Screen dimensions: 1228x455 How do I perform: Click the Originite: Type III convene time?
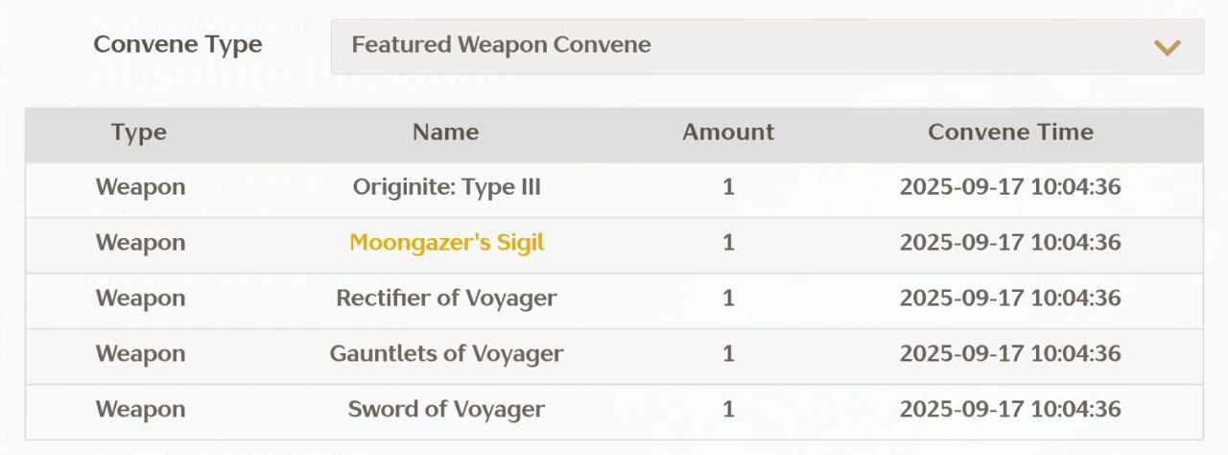pyautogui.click(x=1010, y=187)
